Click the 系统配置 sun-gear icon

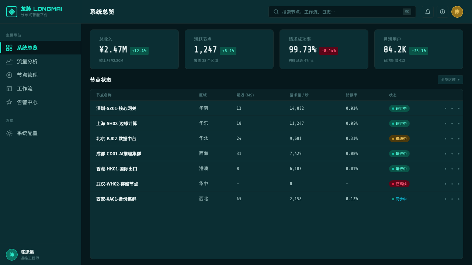click(x=9, y=133)
